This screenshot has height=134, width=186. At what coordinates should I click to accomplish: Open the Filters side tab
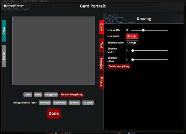click(x=102, y=82)
